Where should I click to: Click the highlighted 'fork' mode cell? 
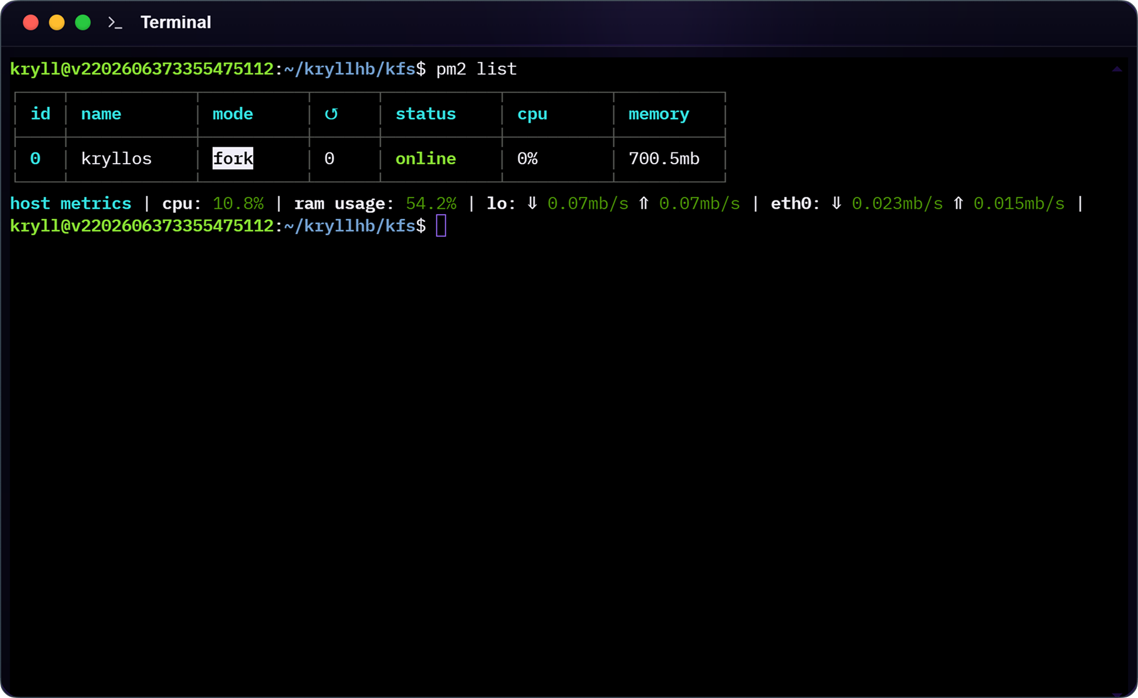click(233, 158)
